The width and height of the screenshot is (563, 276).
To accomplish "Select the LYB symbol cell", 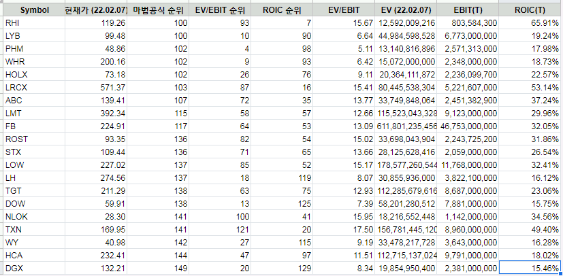I will (34, 36).
